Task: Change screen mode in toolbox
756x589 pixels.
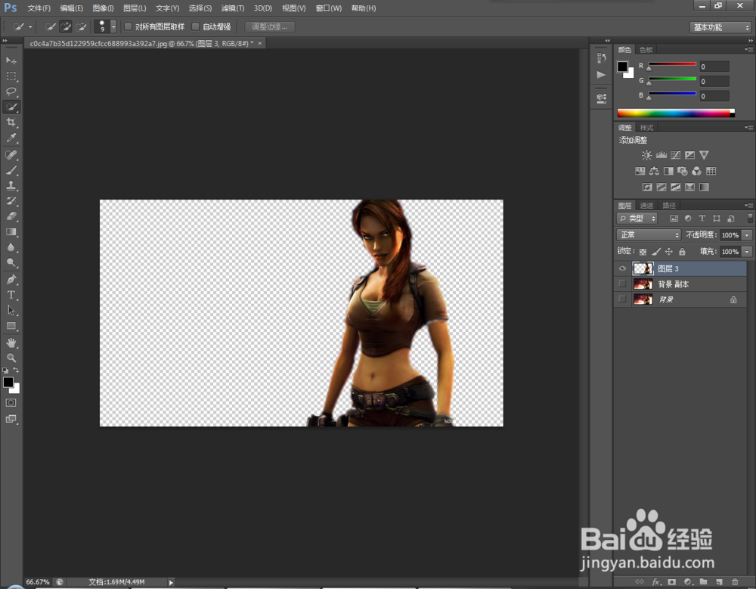Action: pyautogui.click(x=11, y=419)
